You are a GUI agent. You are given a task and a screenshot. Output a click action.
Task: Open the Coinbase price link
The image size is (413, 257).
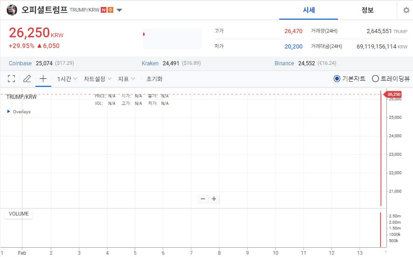click(21, 63)
